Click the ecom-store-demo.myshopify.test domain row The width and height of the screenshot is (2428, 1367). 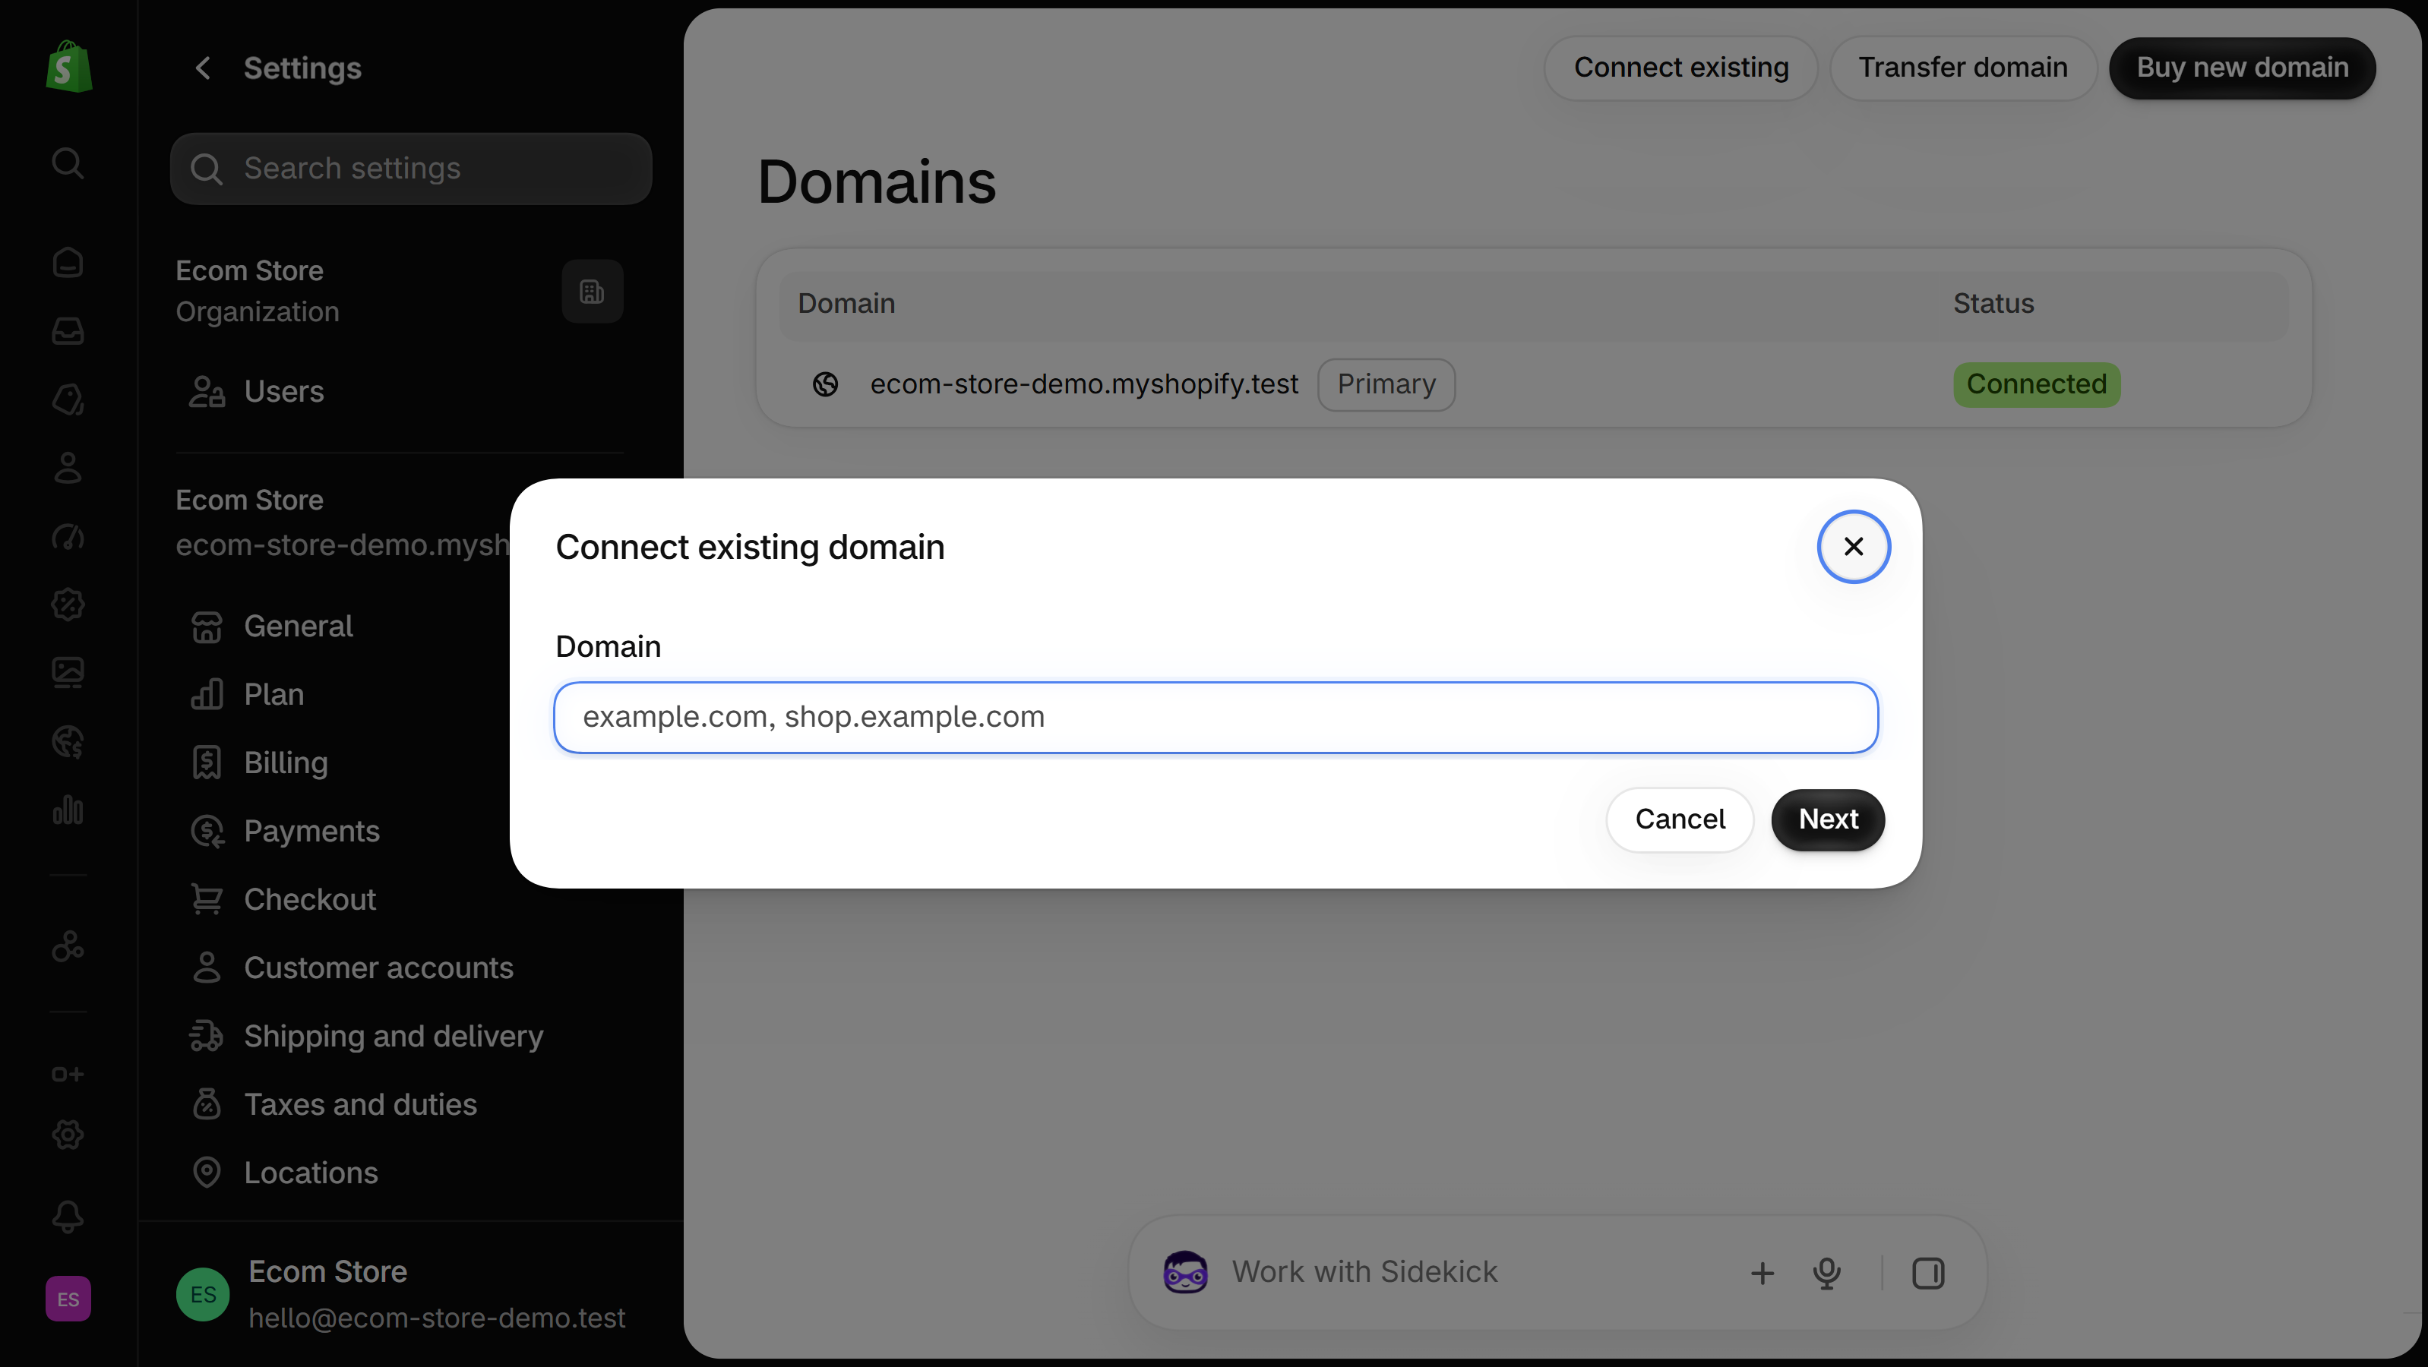click(1534, 384)
